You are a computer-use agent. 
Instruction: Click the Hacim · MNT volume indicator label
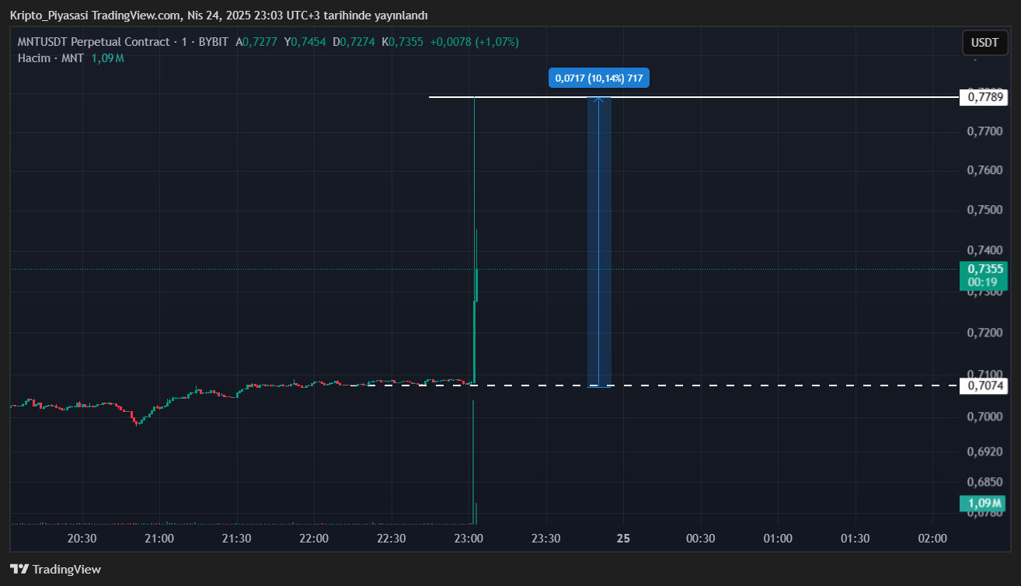(51, 58)
